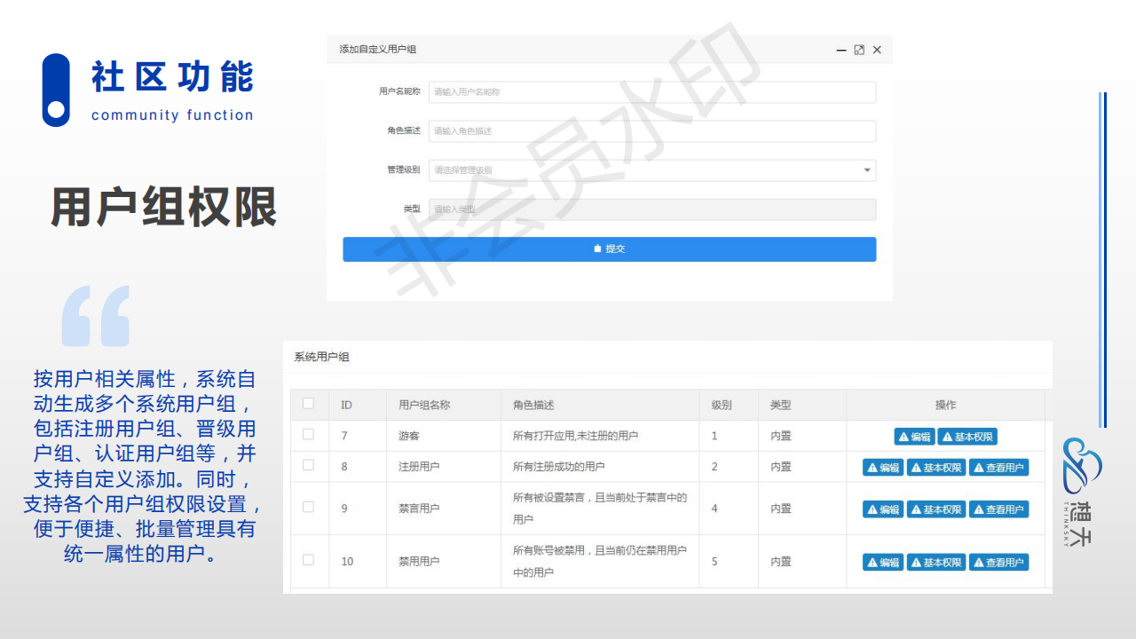
Task: Click the 添加自定义用户组 dialog title
Action: (377, 50)
